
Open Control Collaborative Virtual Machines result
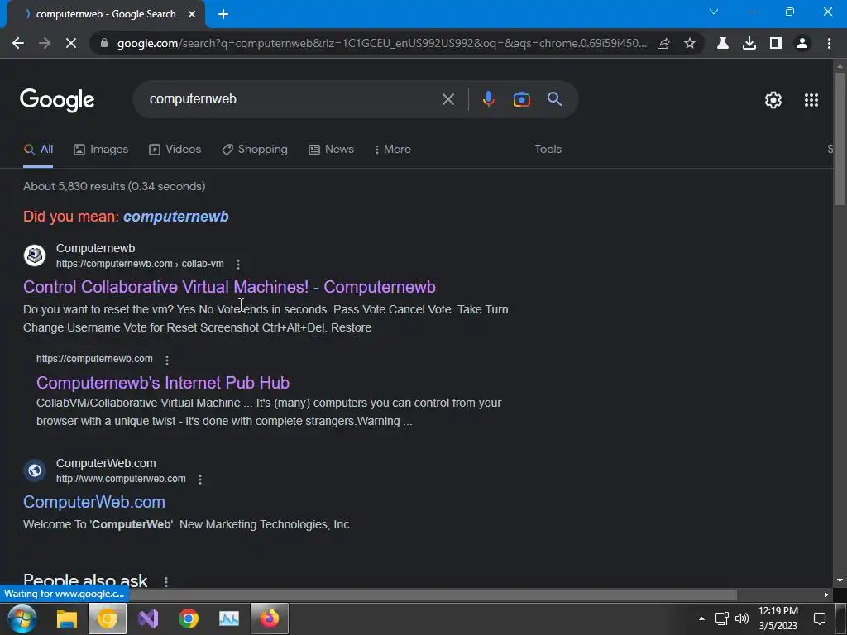(x=230, y=287)
